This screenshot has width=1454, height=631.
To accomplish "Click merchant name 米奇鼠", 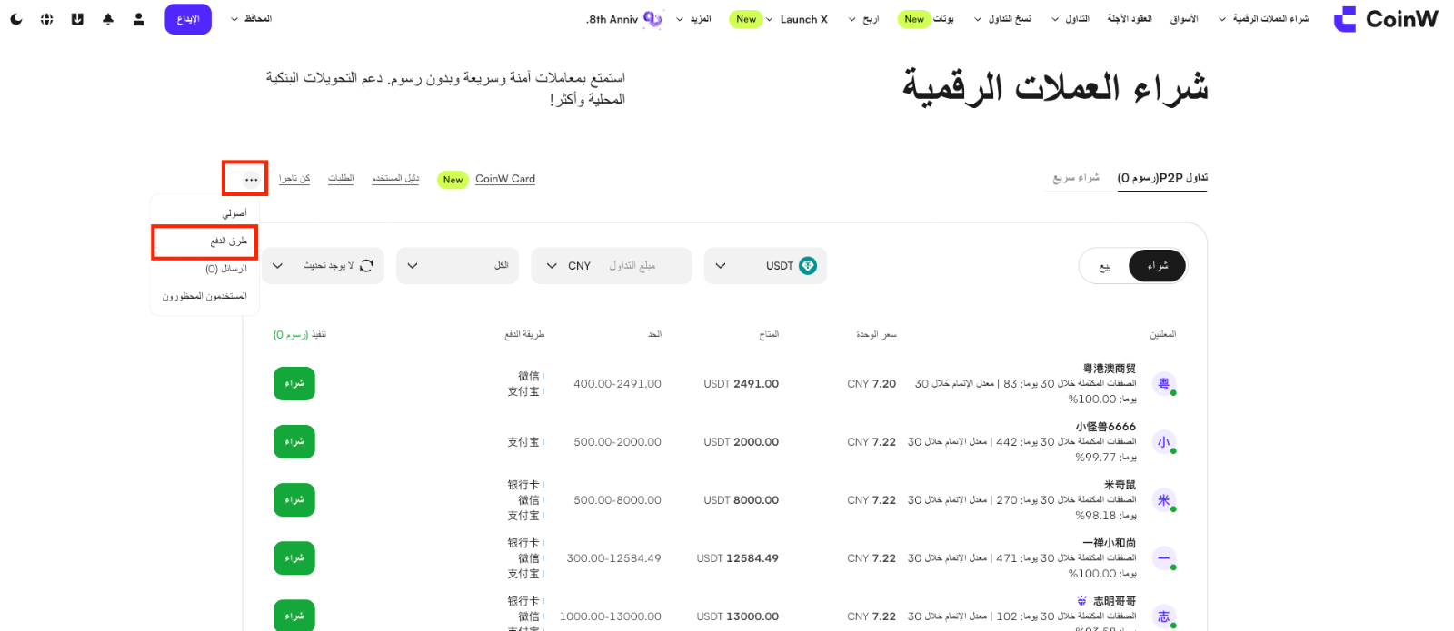I will 1120,485.
